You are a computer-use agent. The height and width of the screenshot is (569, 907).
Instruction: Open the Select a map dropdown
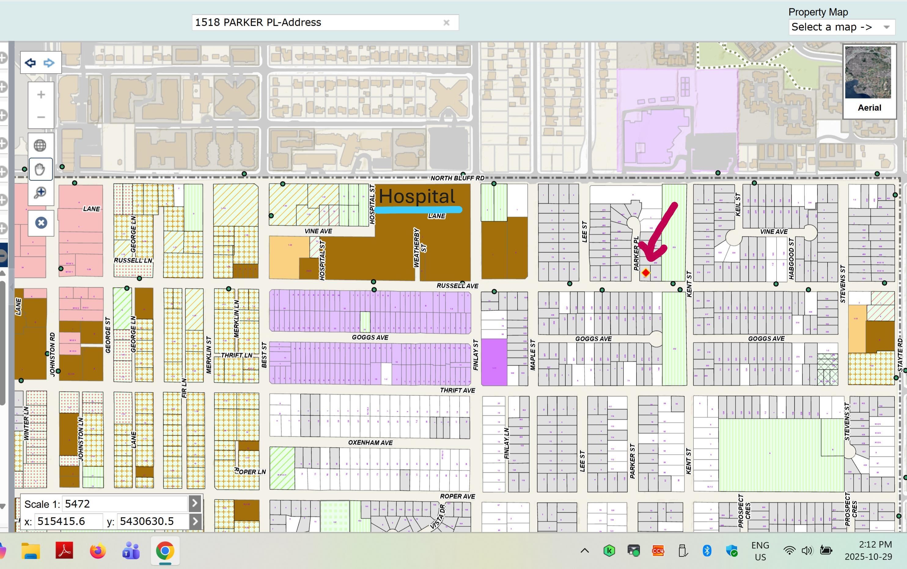[x=841, y=27]
